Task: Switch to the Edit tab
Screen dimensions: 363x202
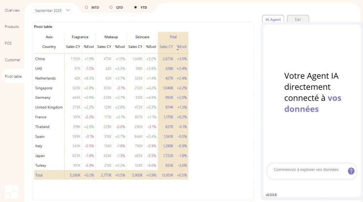Action: point(298,19)
